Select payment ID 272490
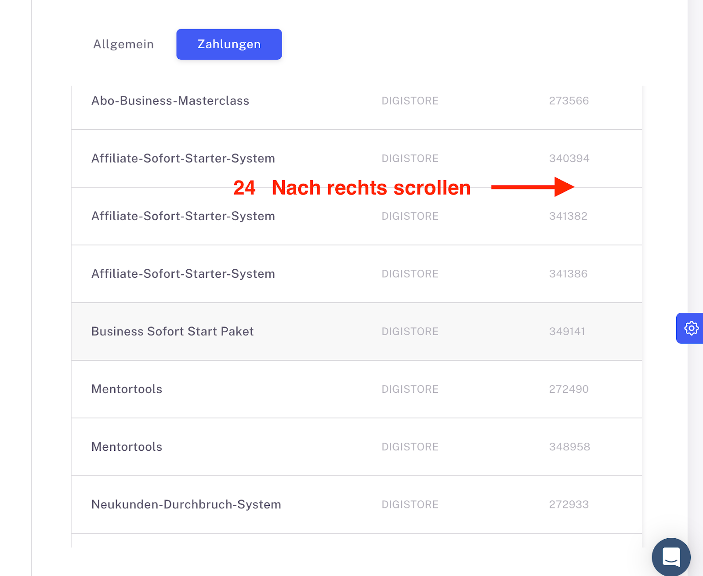The height and width of the screenshot is (576, 703). [569, 389]
